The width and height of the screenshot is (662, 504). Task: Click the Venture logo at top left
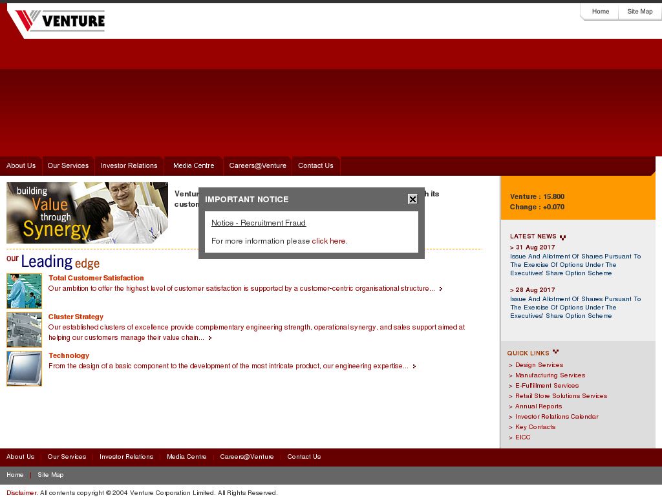57,21
